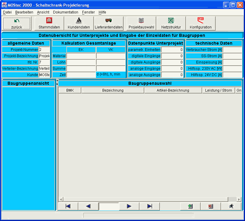This screenshot has width=245, height=221.
Task: Jump to the first record
Action: [x=68, y=206]
